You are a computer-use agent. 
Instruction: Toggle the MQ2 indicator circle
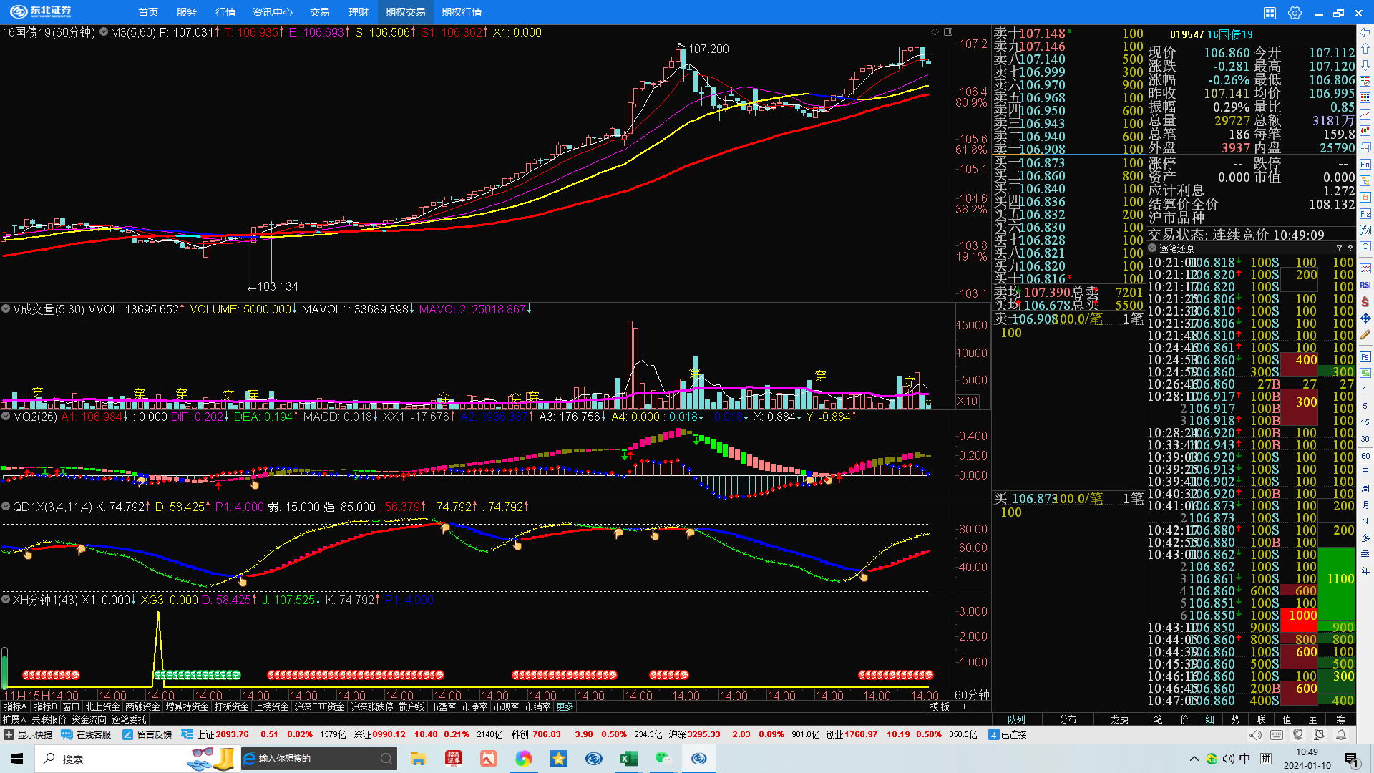coord(6,416)
